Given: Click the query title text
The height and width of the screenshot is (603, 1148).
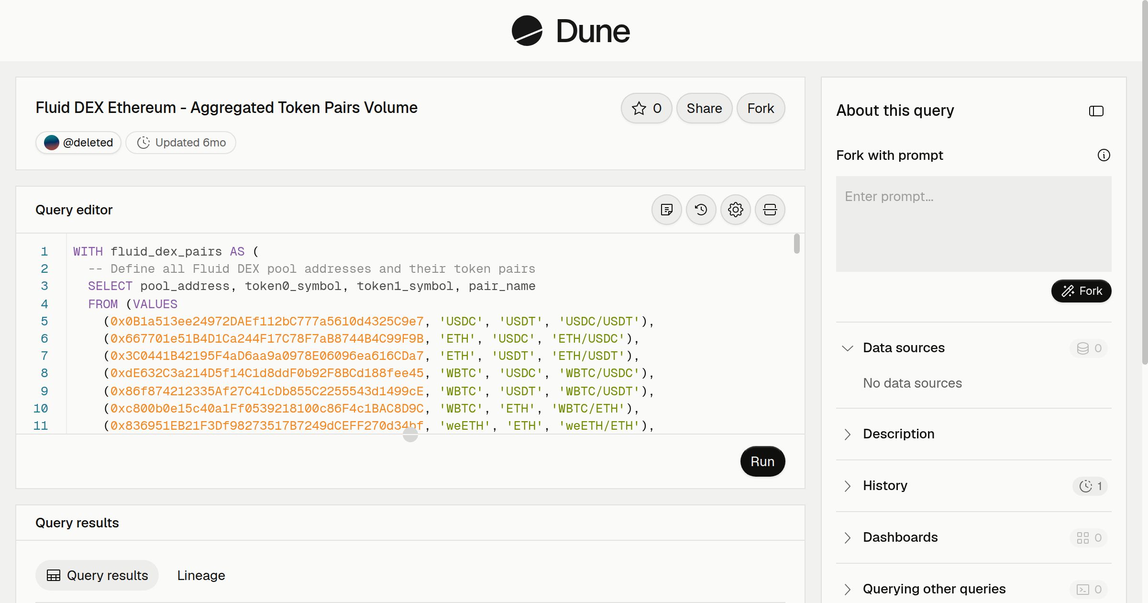Looking at the screenshot, I should (x=226, y=108).
